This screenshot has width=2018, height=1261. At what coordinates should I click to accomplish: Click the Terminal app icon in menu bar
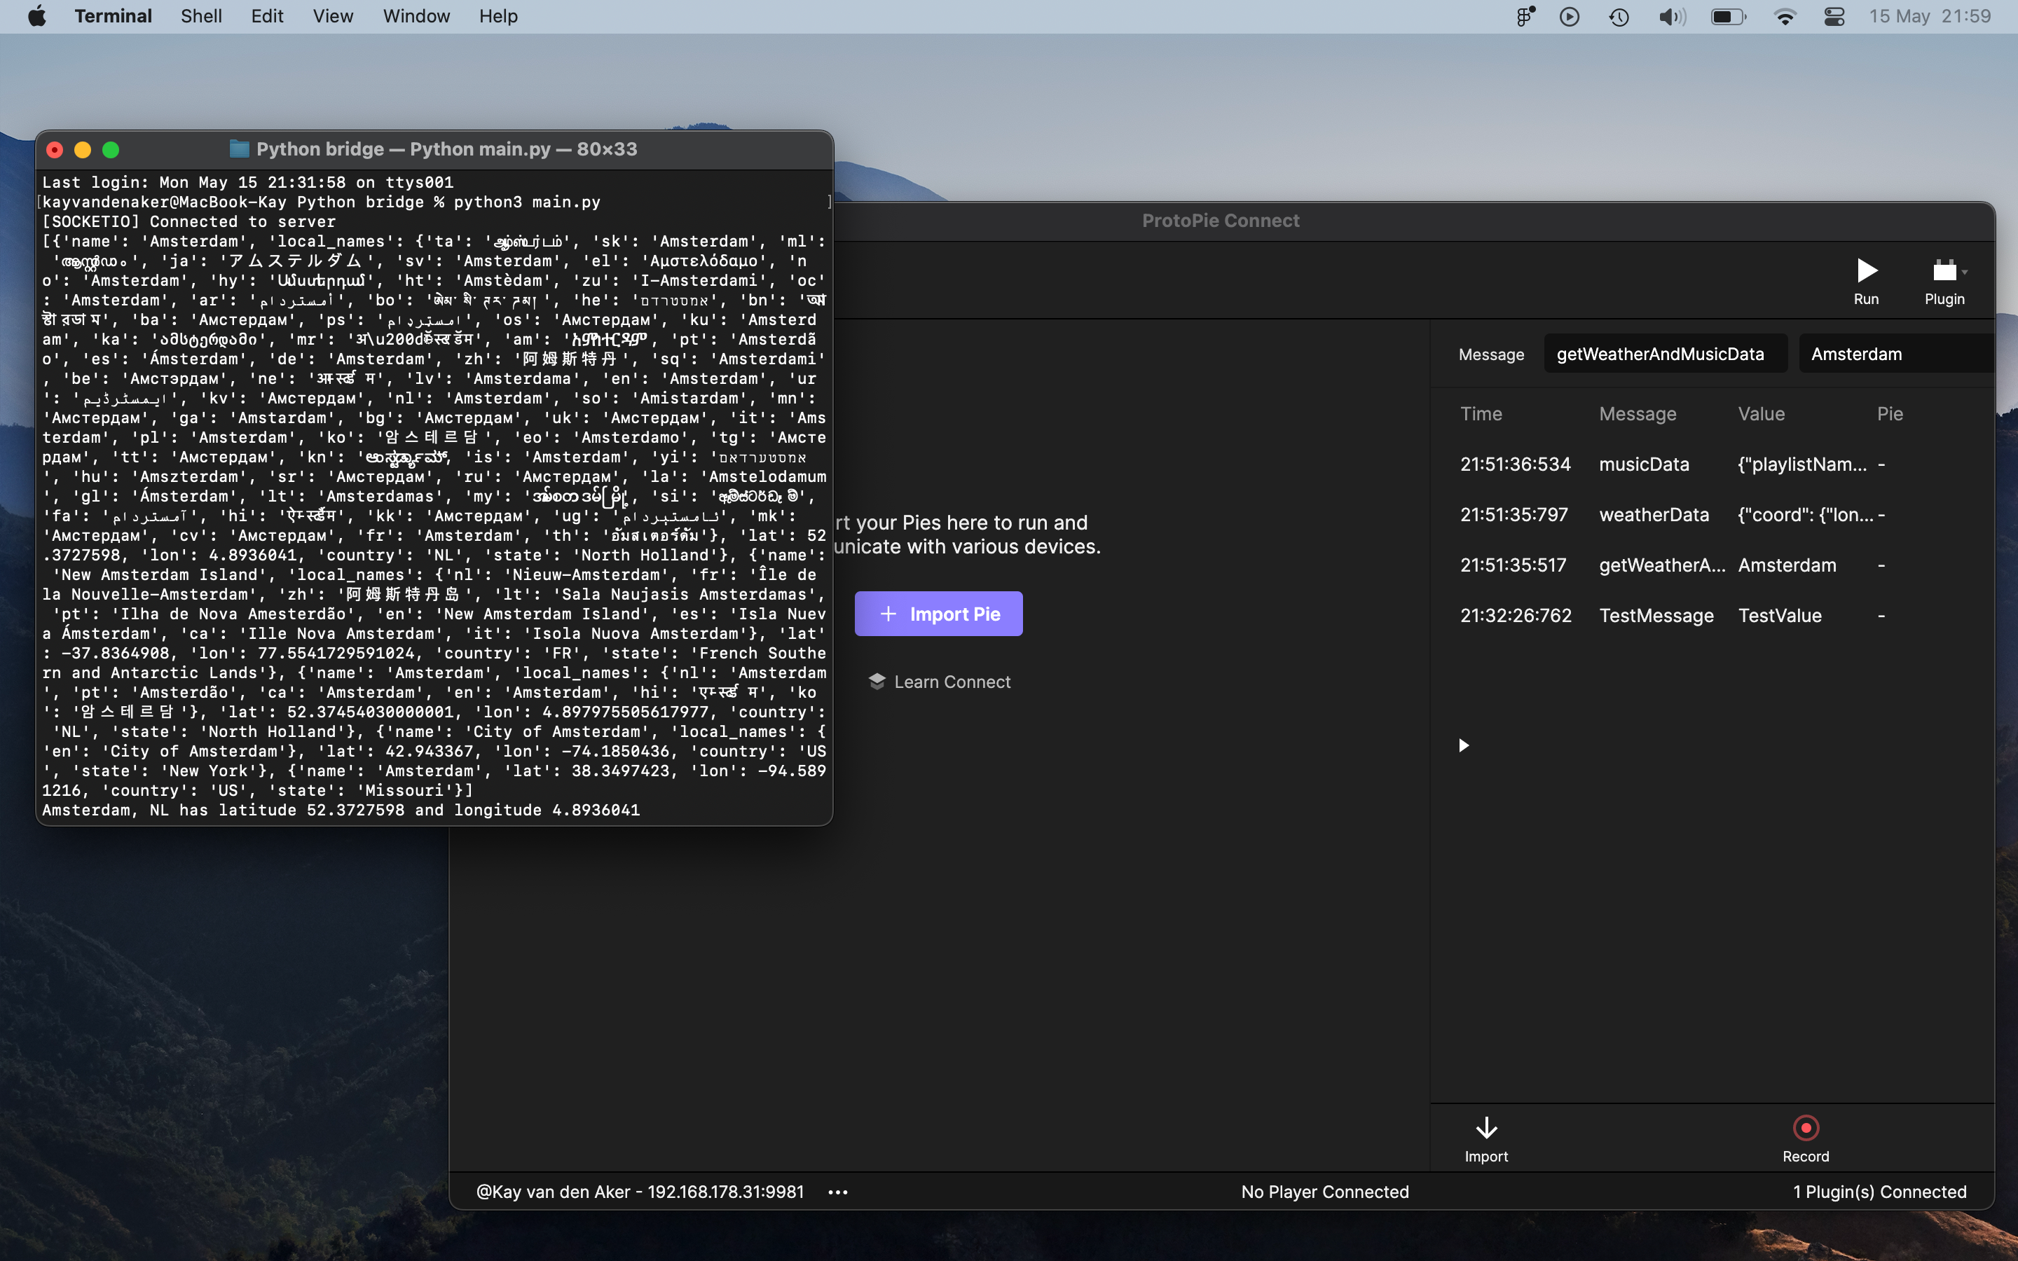114,16
